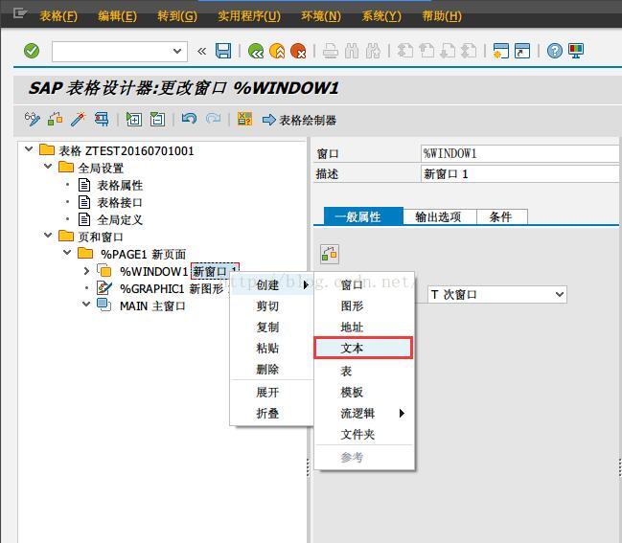Click the Print icon

coord(330,51)
